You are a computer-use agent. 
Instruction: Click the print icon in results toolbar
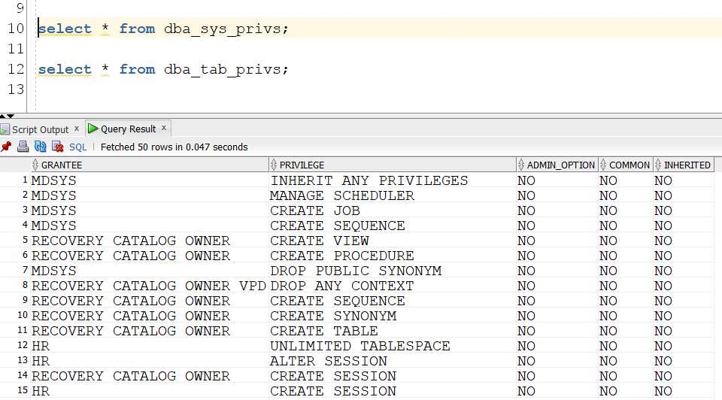(x=23, y=147)
